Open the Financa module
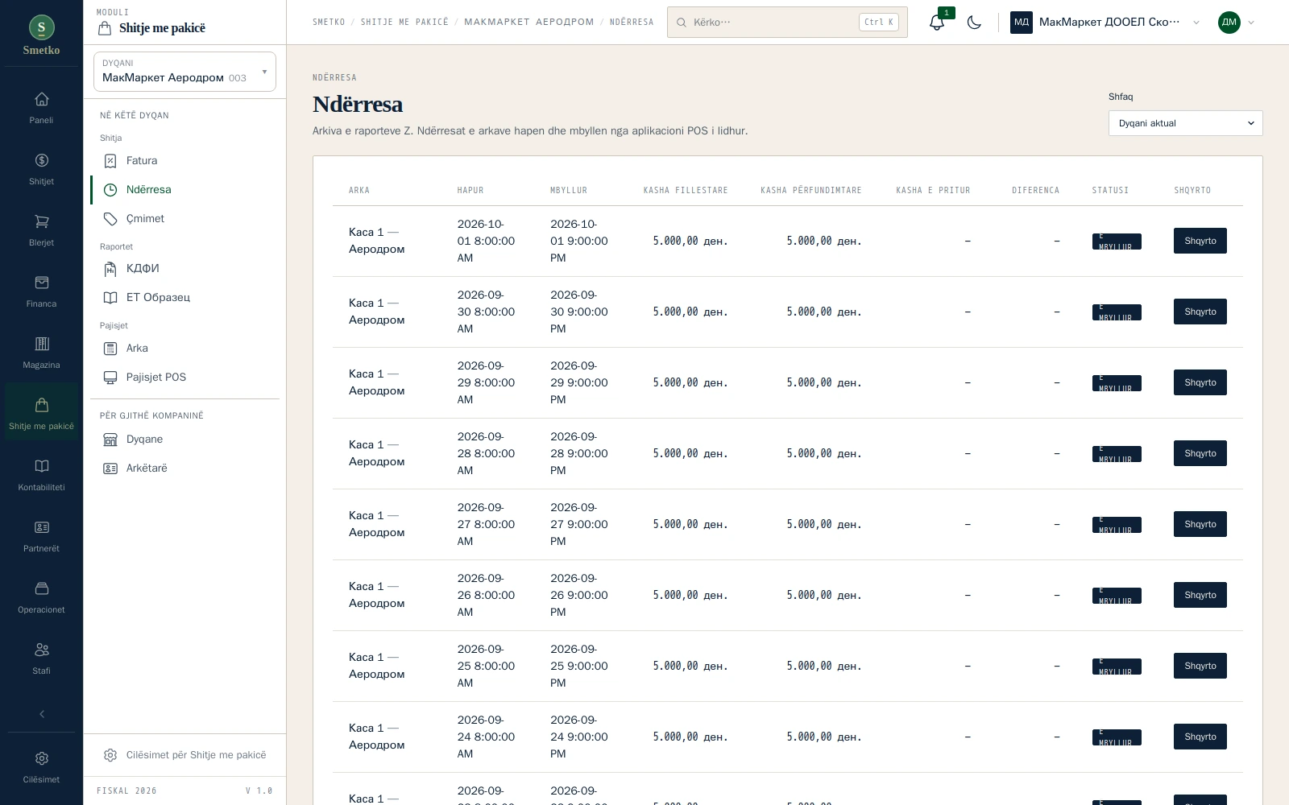The image size is (1289, 805). (x=41, y=292)
